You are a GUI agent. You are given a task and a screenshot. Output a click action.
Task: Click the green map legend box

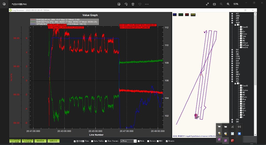[x=181, y=15]
